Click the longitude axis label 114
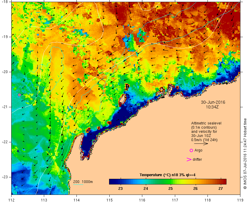This screenshot has height=202, width=249. click(x=77, y=200)
